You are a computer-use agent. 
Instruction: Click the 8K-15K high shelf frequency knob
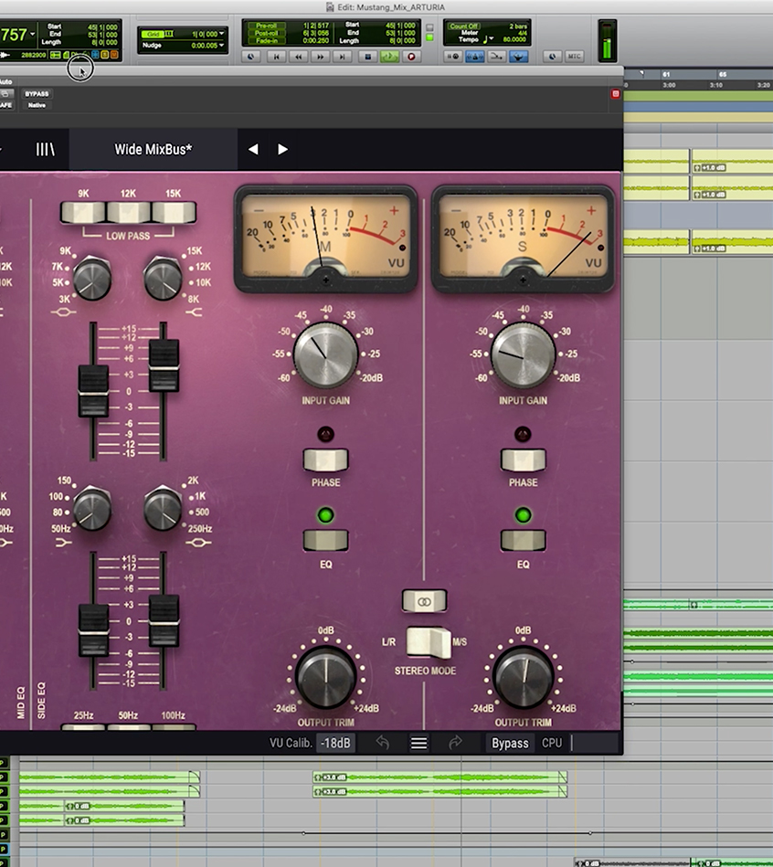point(163,278)
